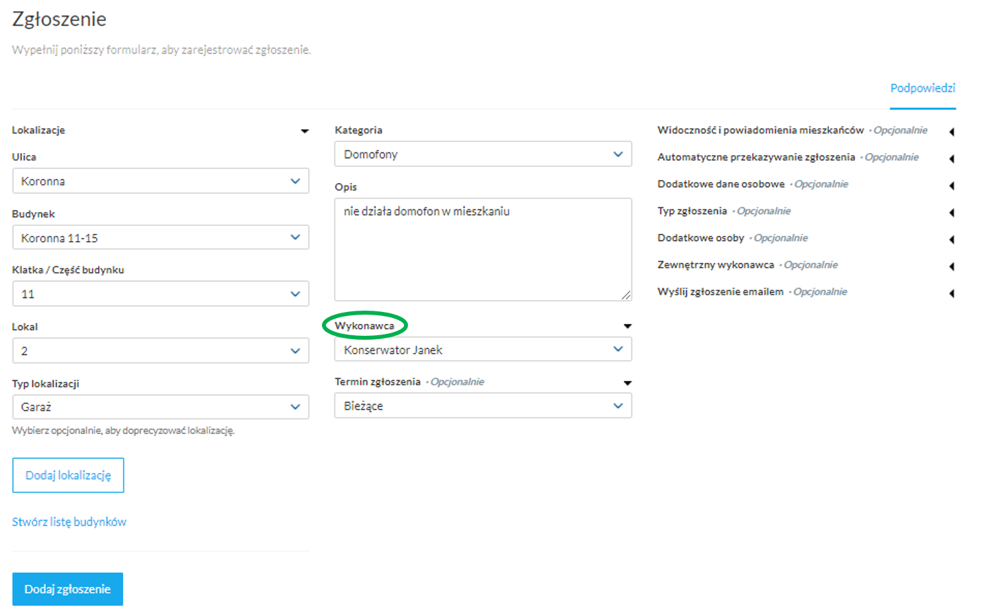The image size is (981, 614).
Task: Click the Automatyczne przekazywanie zgłoszenia label
Action: [x=756, y=157]
